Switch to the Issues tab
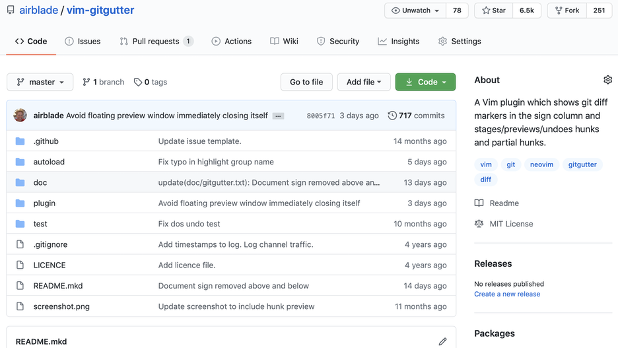 83,42
